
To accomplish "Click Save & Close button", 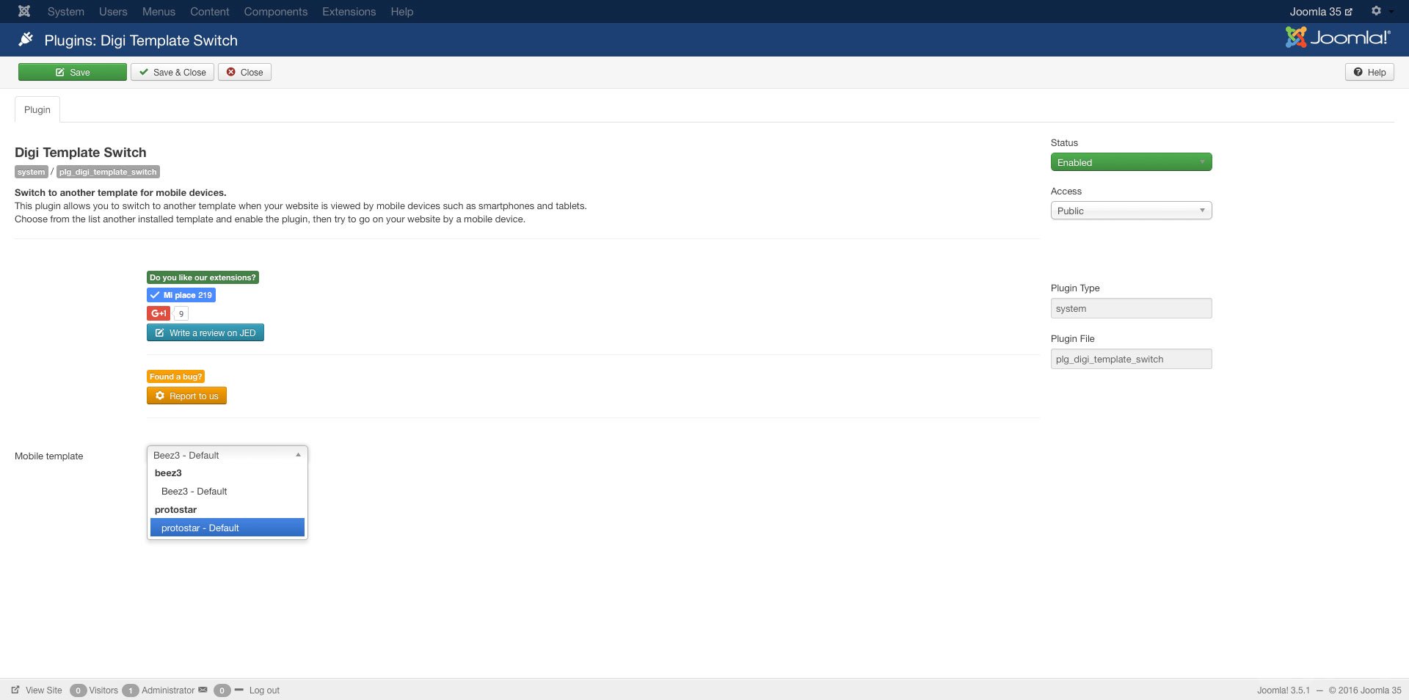I will (x=172, y=72).
